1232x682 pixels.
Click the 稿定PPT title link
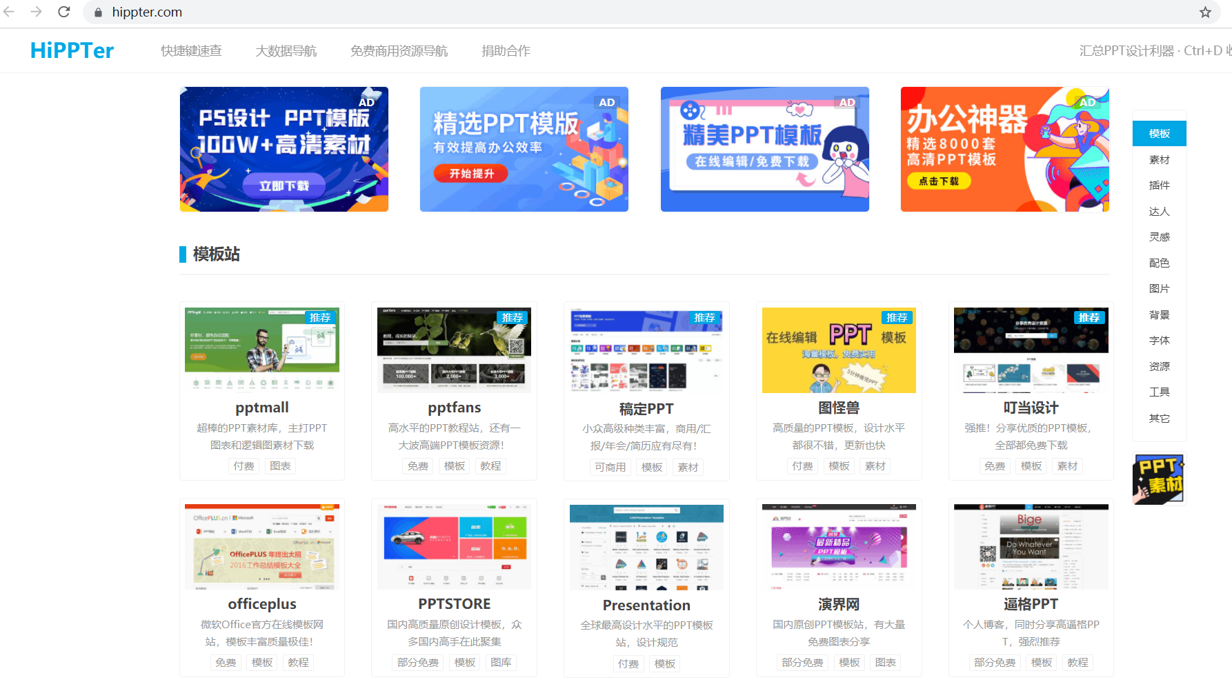pyautogui.click(x=646, y=409)
